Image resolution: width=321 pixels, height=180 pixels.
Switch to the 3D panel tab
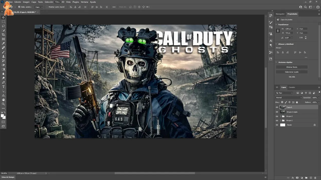click(277, 87)
